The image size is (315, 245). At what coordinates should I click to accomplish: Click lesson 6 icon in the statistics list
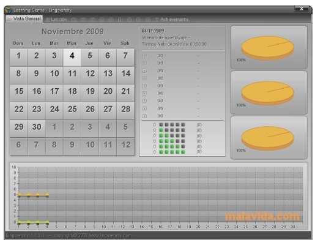(144, 93)
